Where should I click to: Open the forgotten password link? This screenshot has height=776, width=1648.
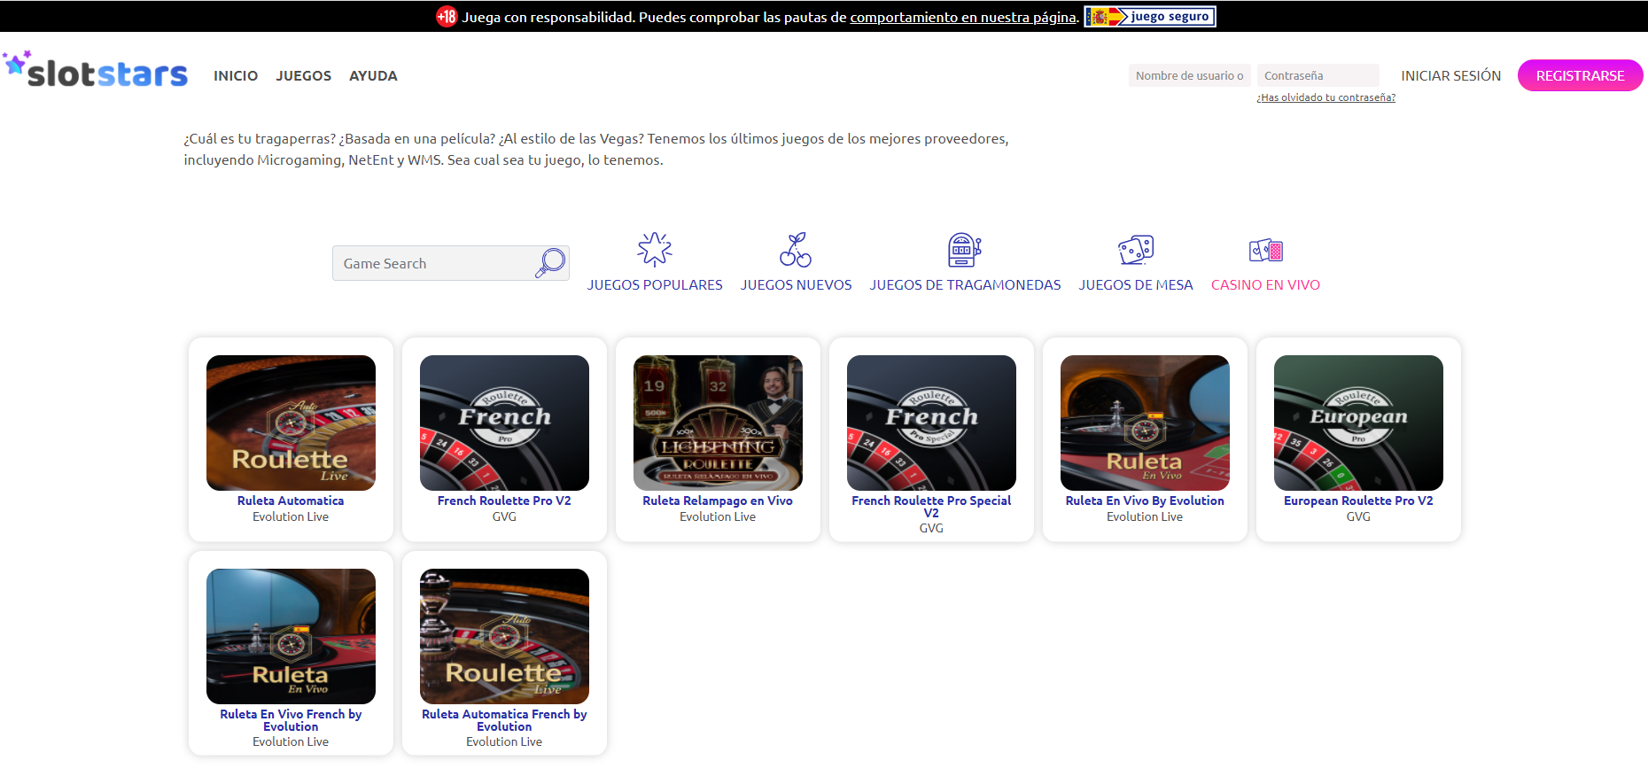coord(1325,97)
